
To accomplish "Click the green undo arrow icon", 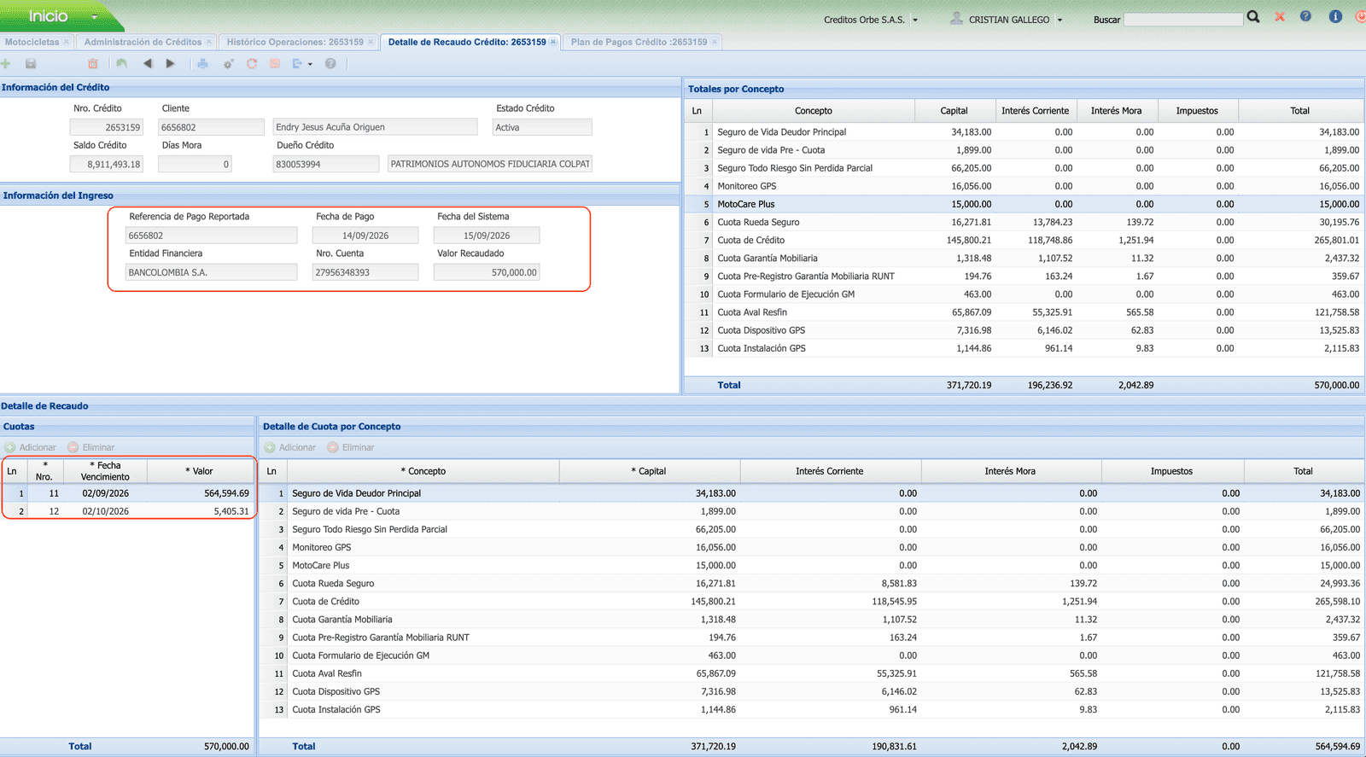I will tap(122, 64).
